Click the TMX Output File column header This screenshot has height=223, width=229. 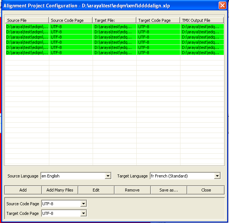202,20
